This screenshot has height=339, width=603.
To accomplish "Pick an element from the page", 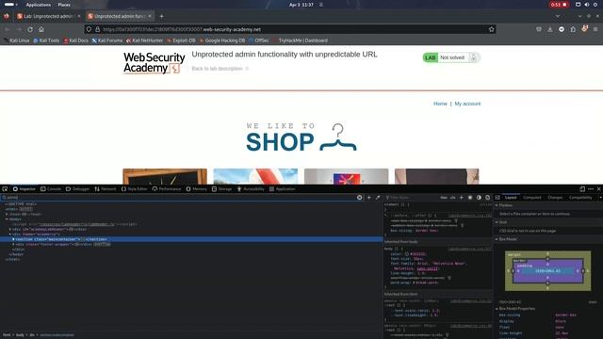I will 5,188.
